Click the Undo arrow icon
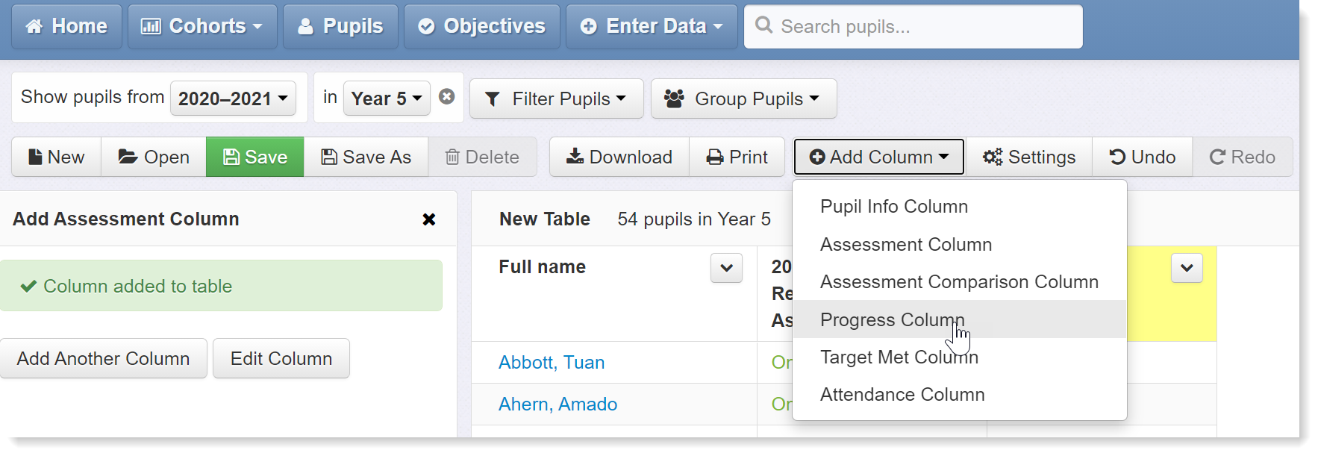This screenshot has width=1318, height=456. tap(1117, 157)
